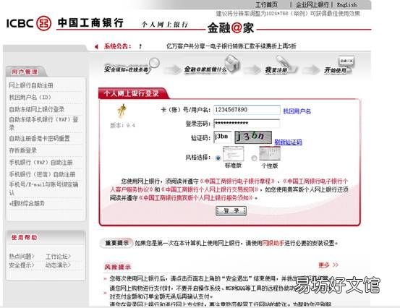Open 动态演示 help link

58,265
